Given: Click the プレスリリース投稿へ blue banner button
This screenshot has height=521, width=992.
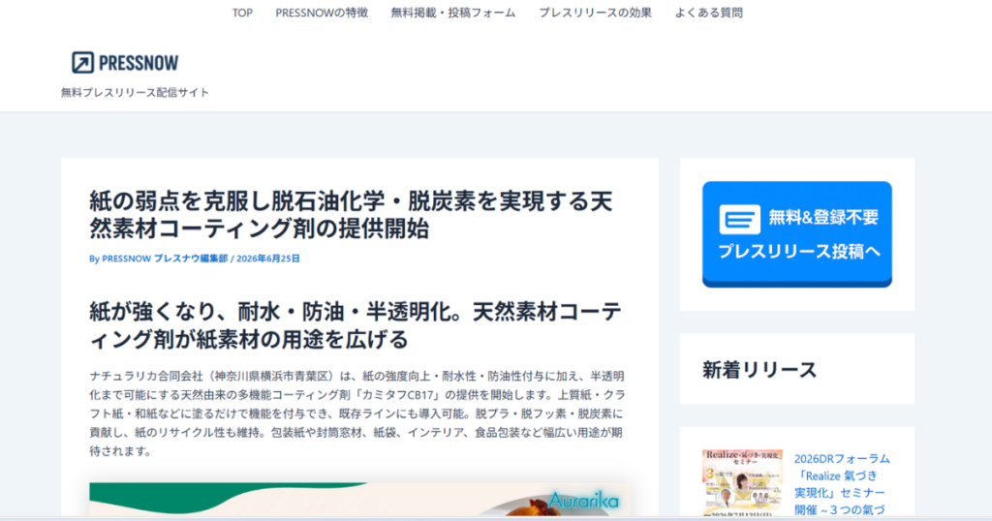Looking at the screenshot, I should click(797, 234).
